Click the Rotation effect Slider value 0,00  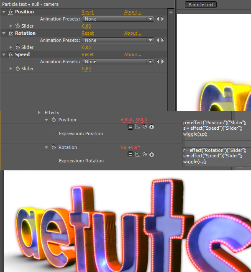(x=86, y=48)
